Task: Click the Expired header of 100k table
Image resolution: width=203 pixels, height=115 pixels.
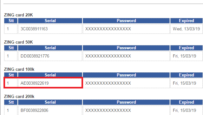Action: pyautogui.click(x=186, y=75)
